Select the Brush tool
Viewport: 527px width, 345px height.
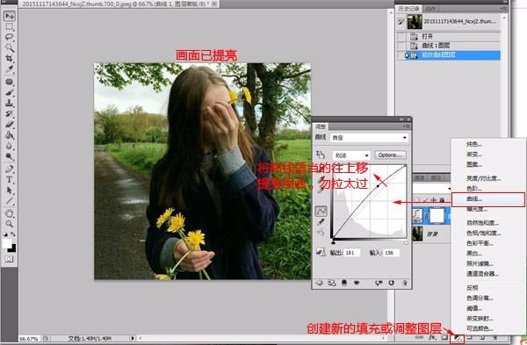10,92
